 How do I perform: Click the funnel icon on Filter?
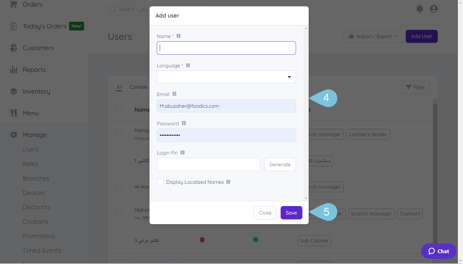tap(408, 87)
